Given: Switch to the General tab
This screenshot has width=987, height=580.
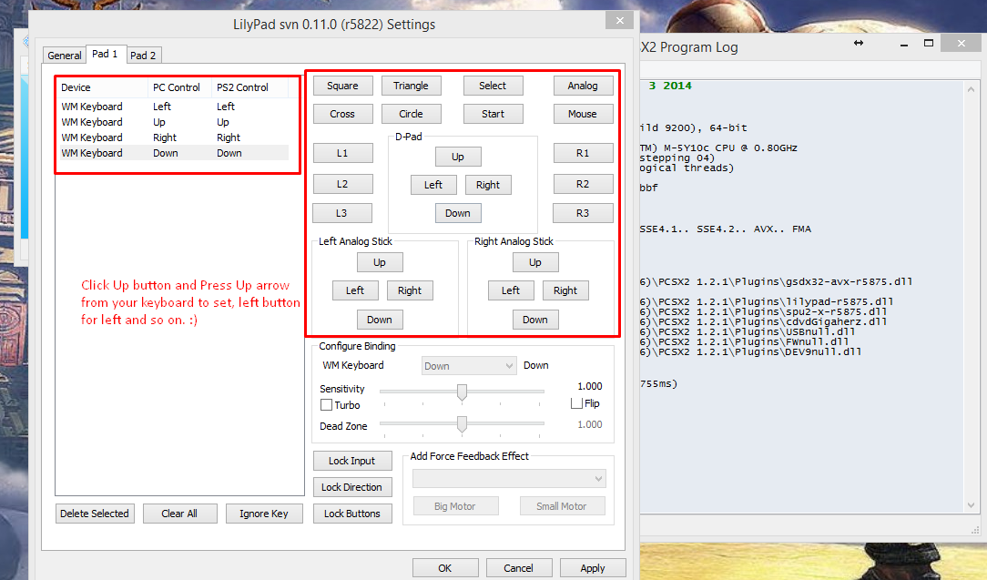Looking at the screenshot, I should (65, 56).
